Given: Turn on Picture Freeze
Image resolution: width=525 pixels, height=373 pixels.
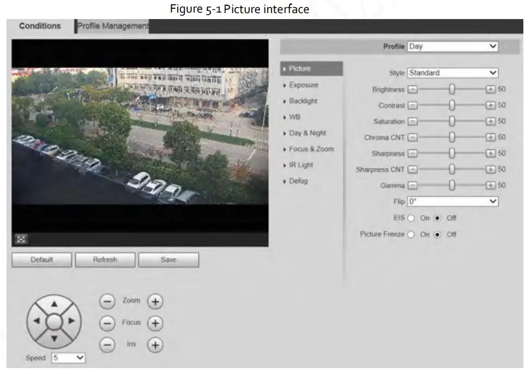Looking at the screenshot, I should 410,234.
